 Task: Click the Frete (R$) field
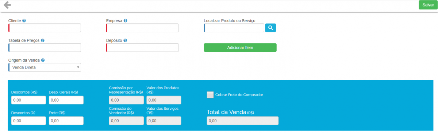pyautogui.click(x=66, y=121)
